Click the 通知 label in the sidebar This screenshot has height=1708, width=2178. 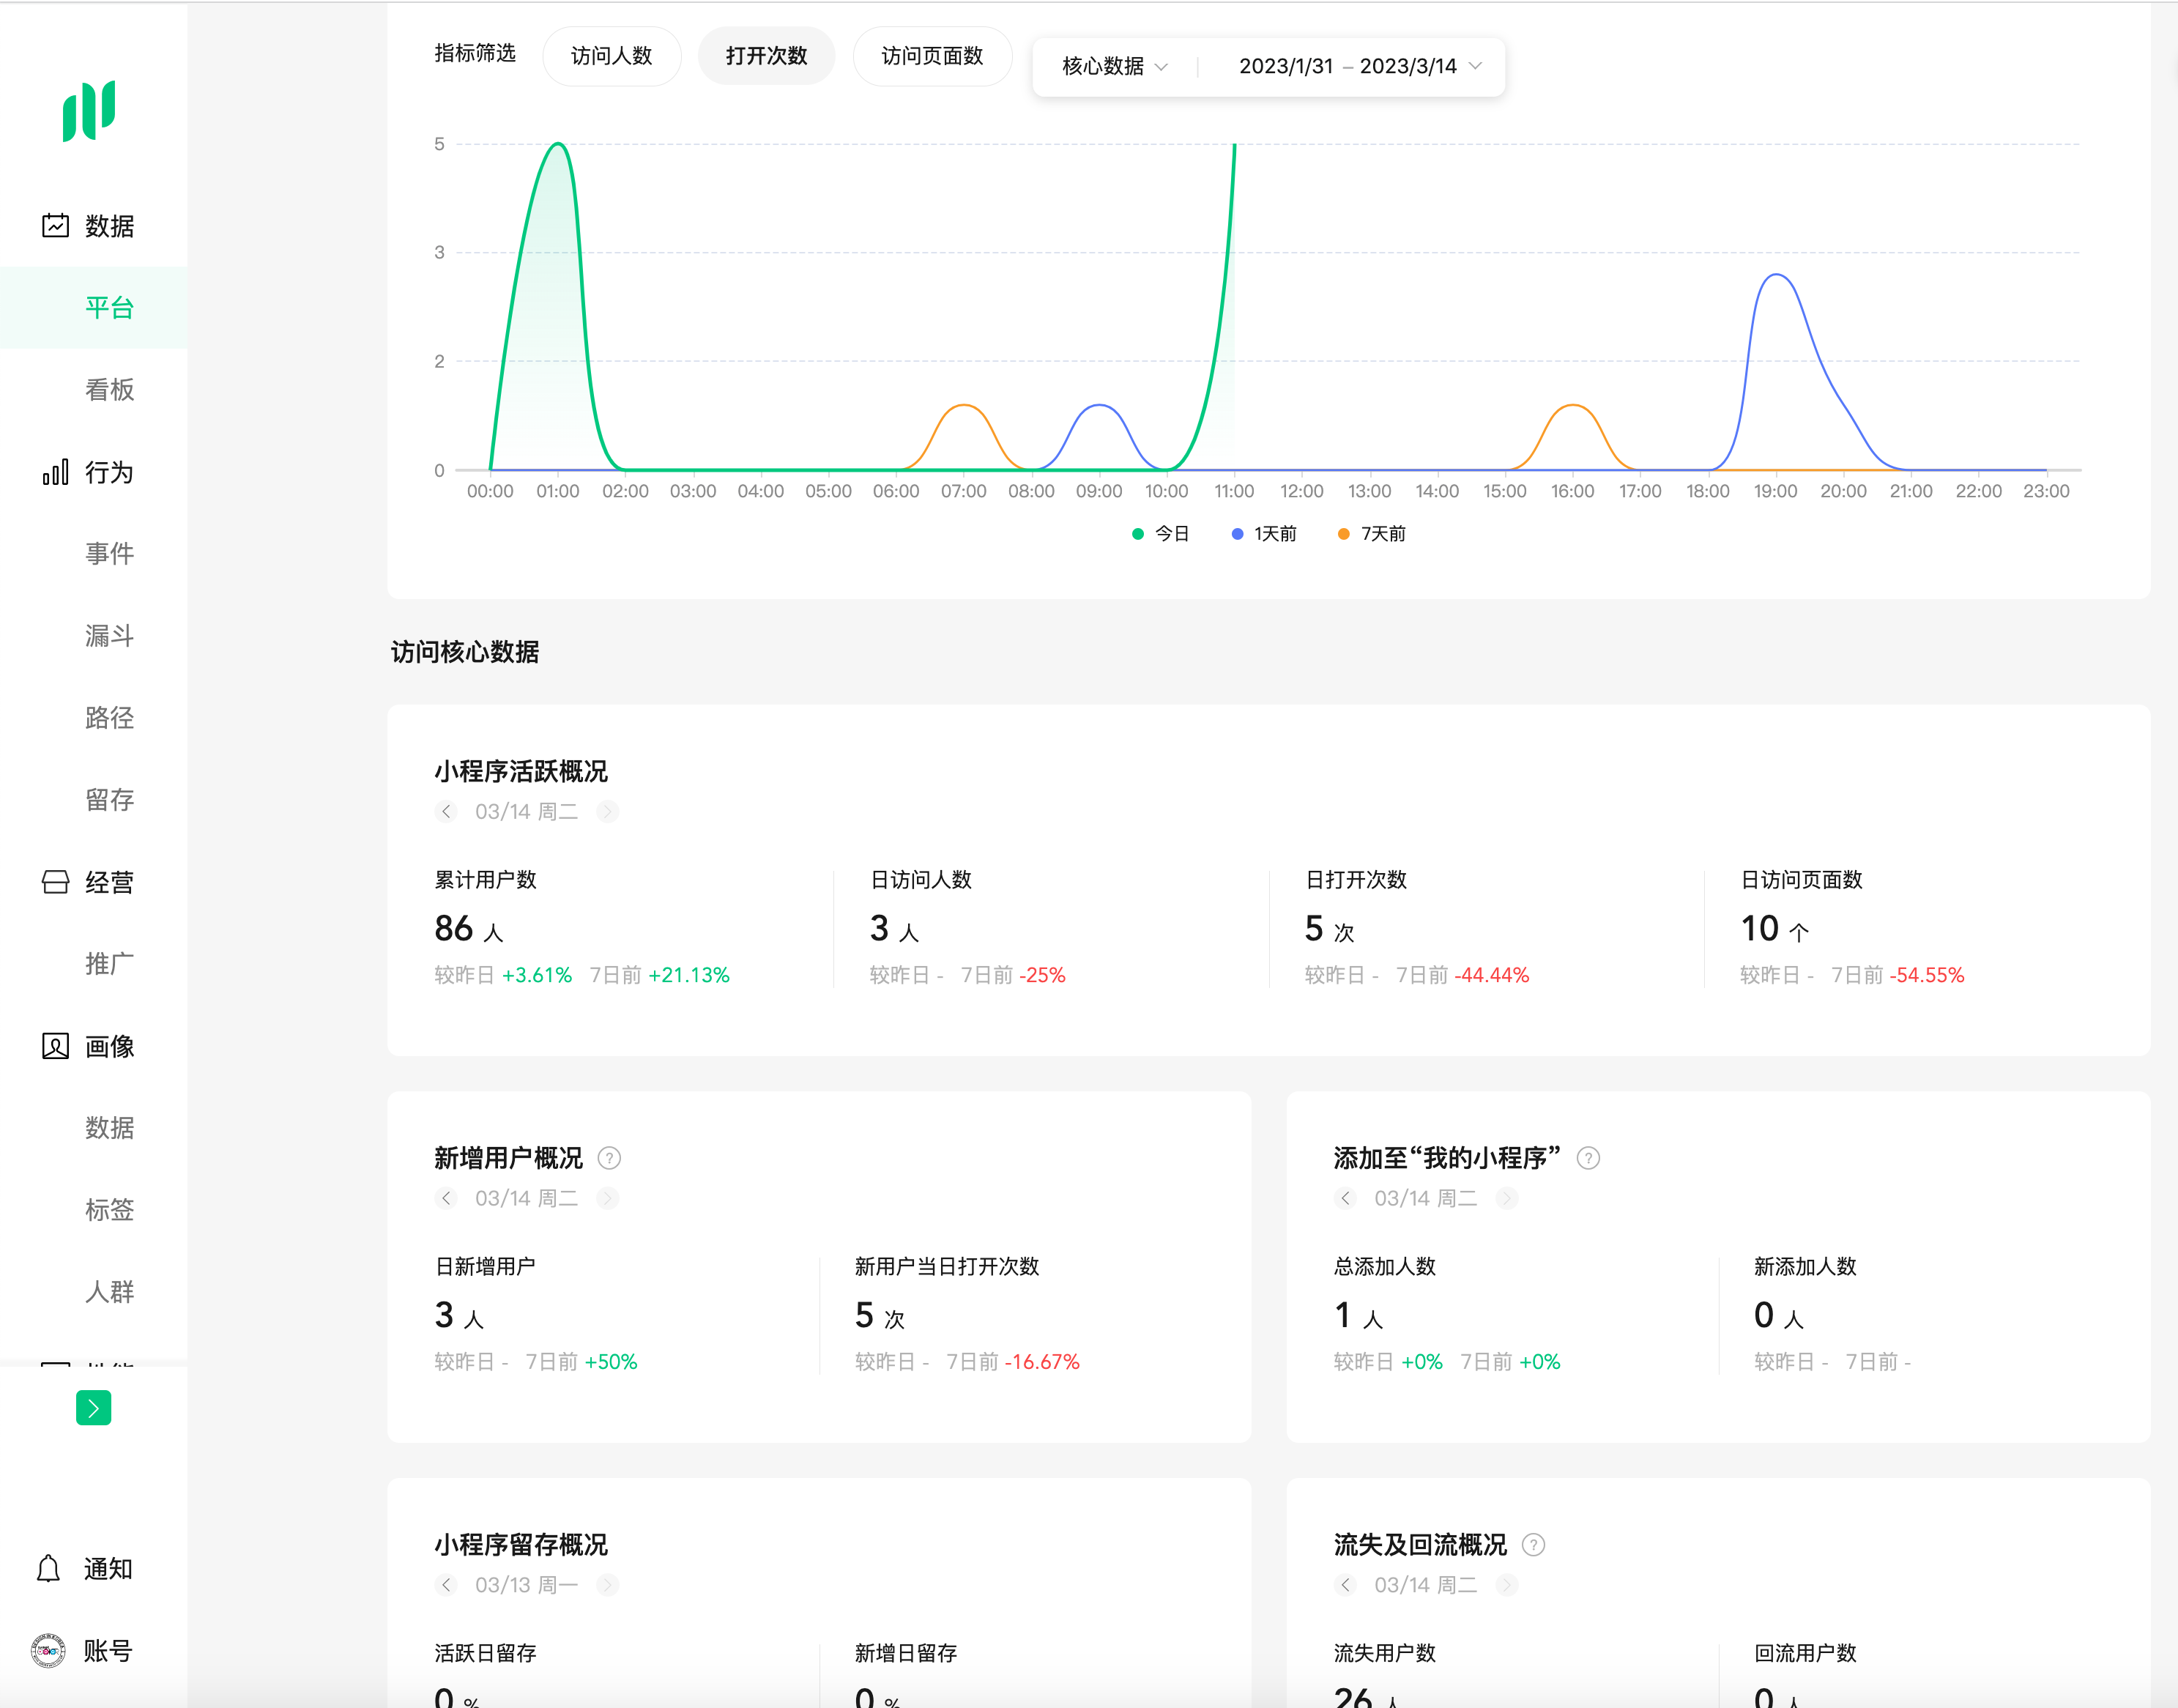(x=108, y=1569)
